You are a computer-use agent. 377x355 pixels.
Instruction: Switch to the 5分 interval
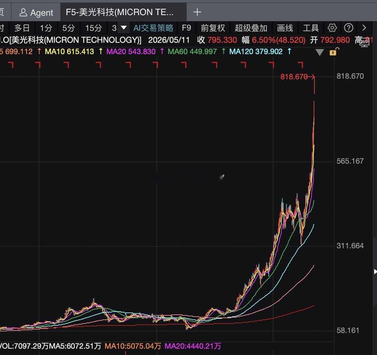point(69,28)
